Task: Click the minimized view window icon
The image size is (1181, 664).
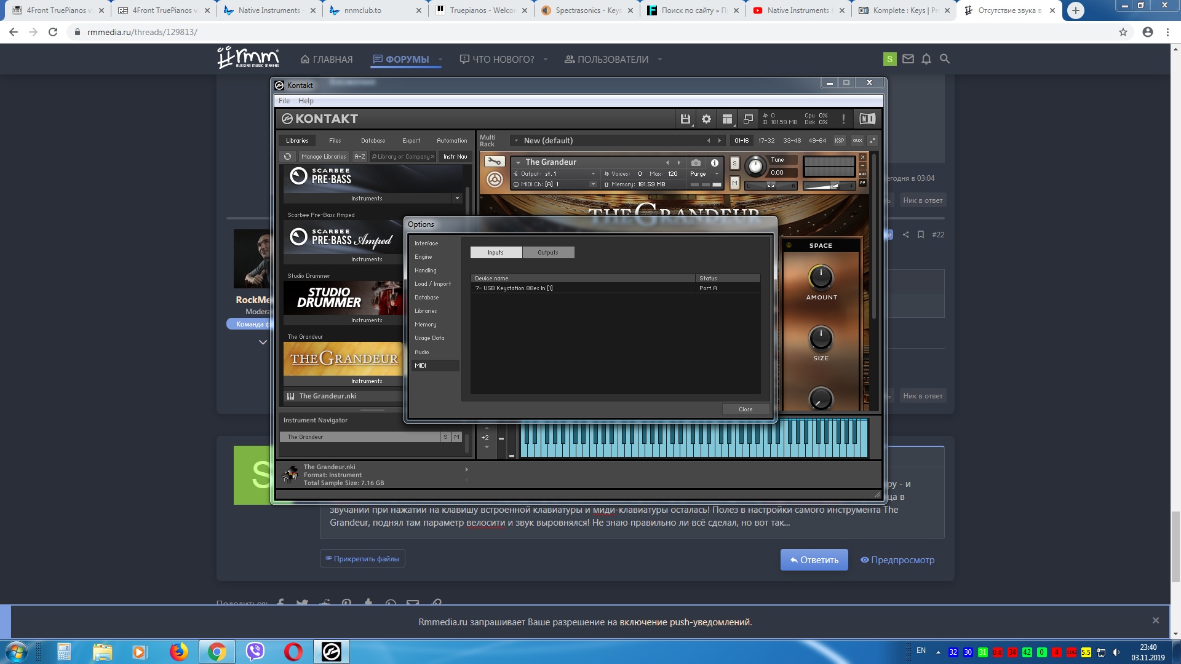Action: coord(748,119)
